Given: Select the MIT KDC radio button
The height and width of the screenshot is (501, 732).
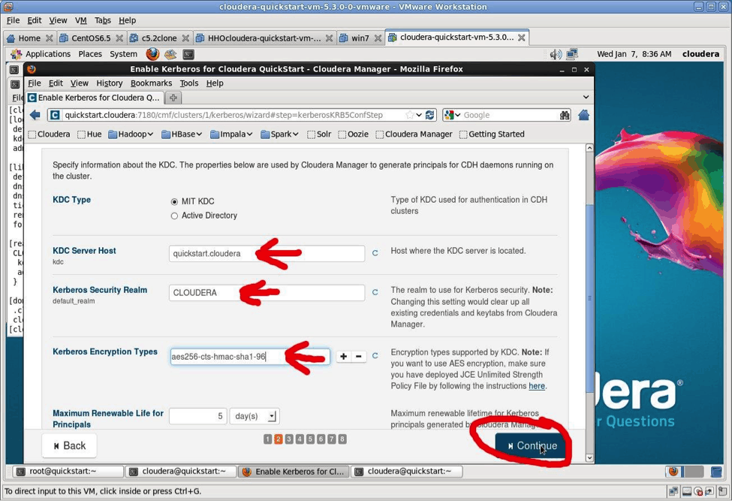Looking at the screenshot, I should pos(174,201).
